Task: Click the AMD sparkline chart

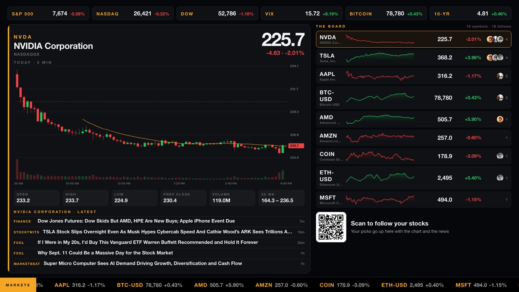Action: point(380,119)
